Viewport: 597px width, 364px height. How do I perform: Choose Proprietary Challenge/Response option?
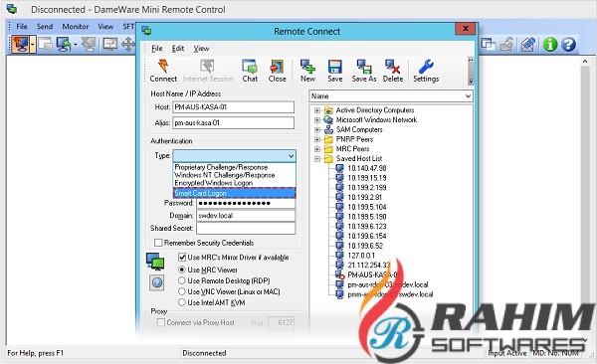[x=234, y=167]
